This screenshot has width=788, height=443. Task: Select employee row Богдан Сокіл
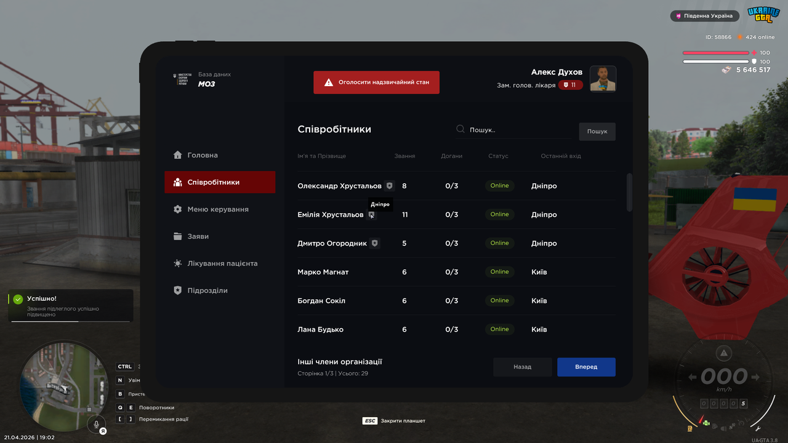pyautogui.click(x=456, y=301)
